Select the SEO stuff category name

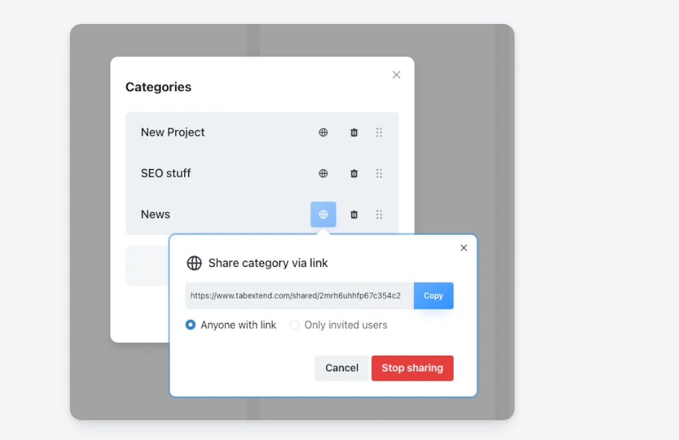point(166,174)
